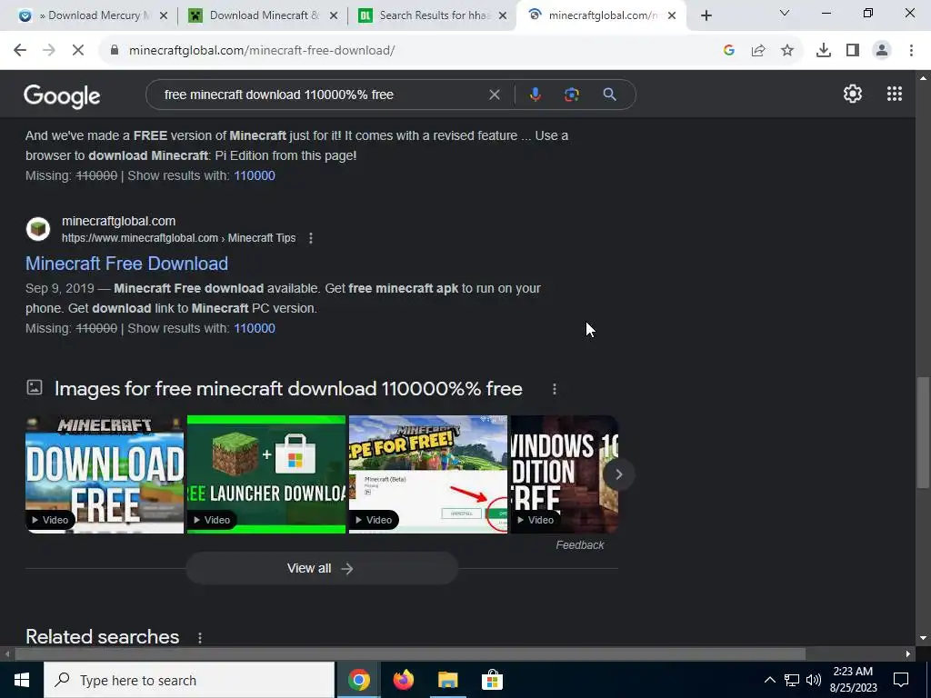
Task: Open the notification center
Action: [901, 680]
